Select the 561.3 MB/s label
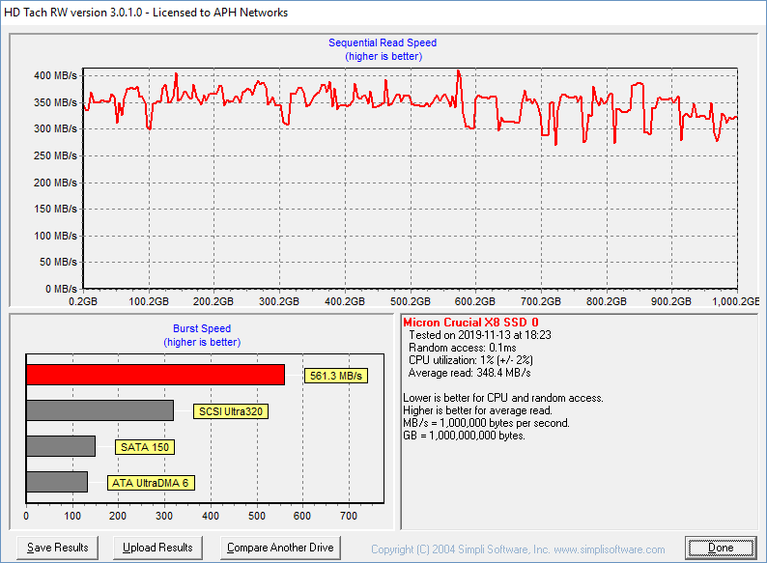 coord(336,376)
